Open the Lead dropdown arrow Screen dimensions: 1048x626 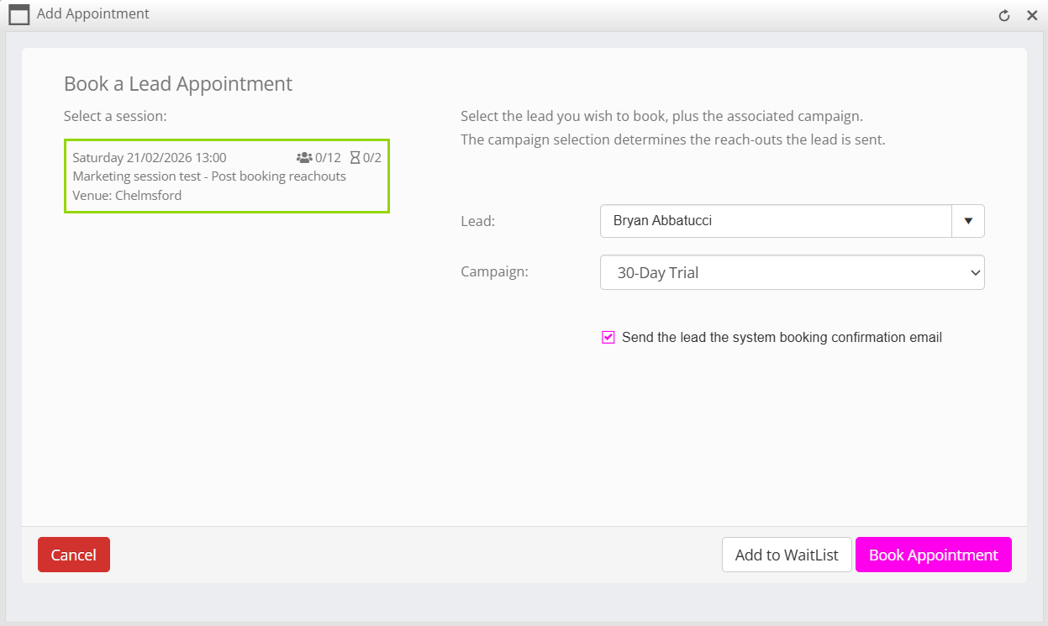pyautogui.click(x=967, y=222)
